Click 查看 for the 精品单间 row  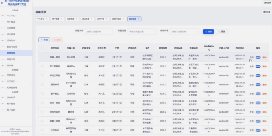251,84
